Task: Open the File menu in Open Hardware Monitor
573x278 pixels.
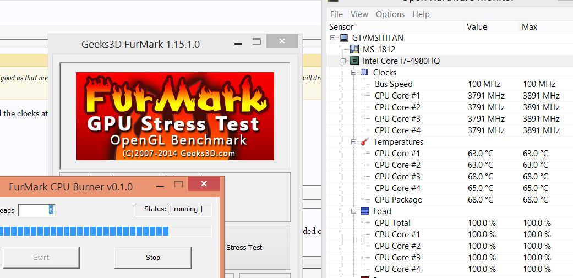Action: coord(336,14)
